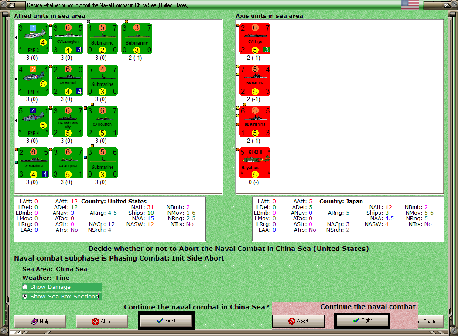458x336 pixels.
Task: Click Fight to continue the naval combat
Action: (166, 321)
